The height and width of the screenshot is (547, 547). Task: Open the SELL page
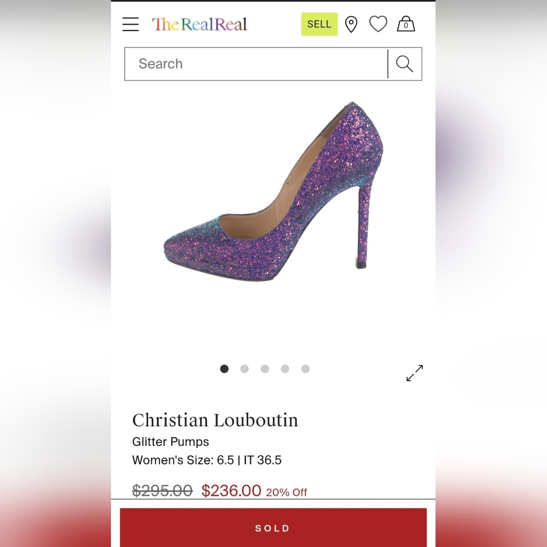point(319,24)
